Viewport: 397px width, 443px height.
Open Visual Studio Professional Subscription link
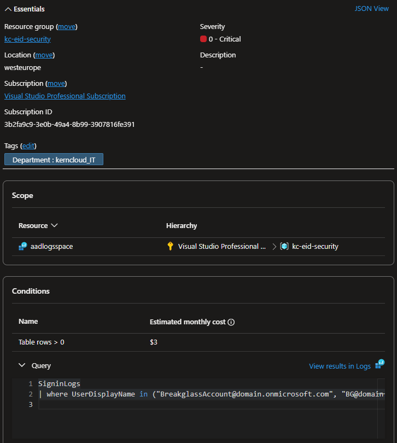[65, 96]
